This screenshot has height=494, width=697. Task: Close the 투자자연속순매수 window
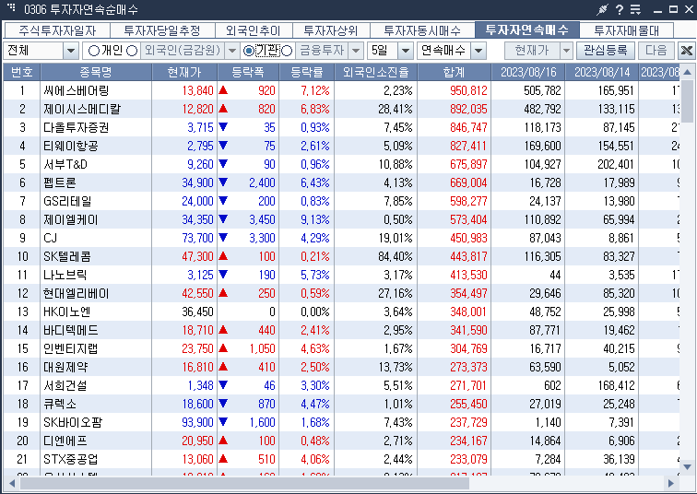(x=689, y=9)
